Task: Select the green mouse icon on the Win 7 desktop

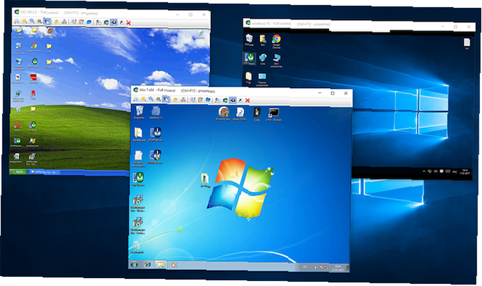Action: click(x=139, y=179)
